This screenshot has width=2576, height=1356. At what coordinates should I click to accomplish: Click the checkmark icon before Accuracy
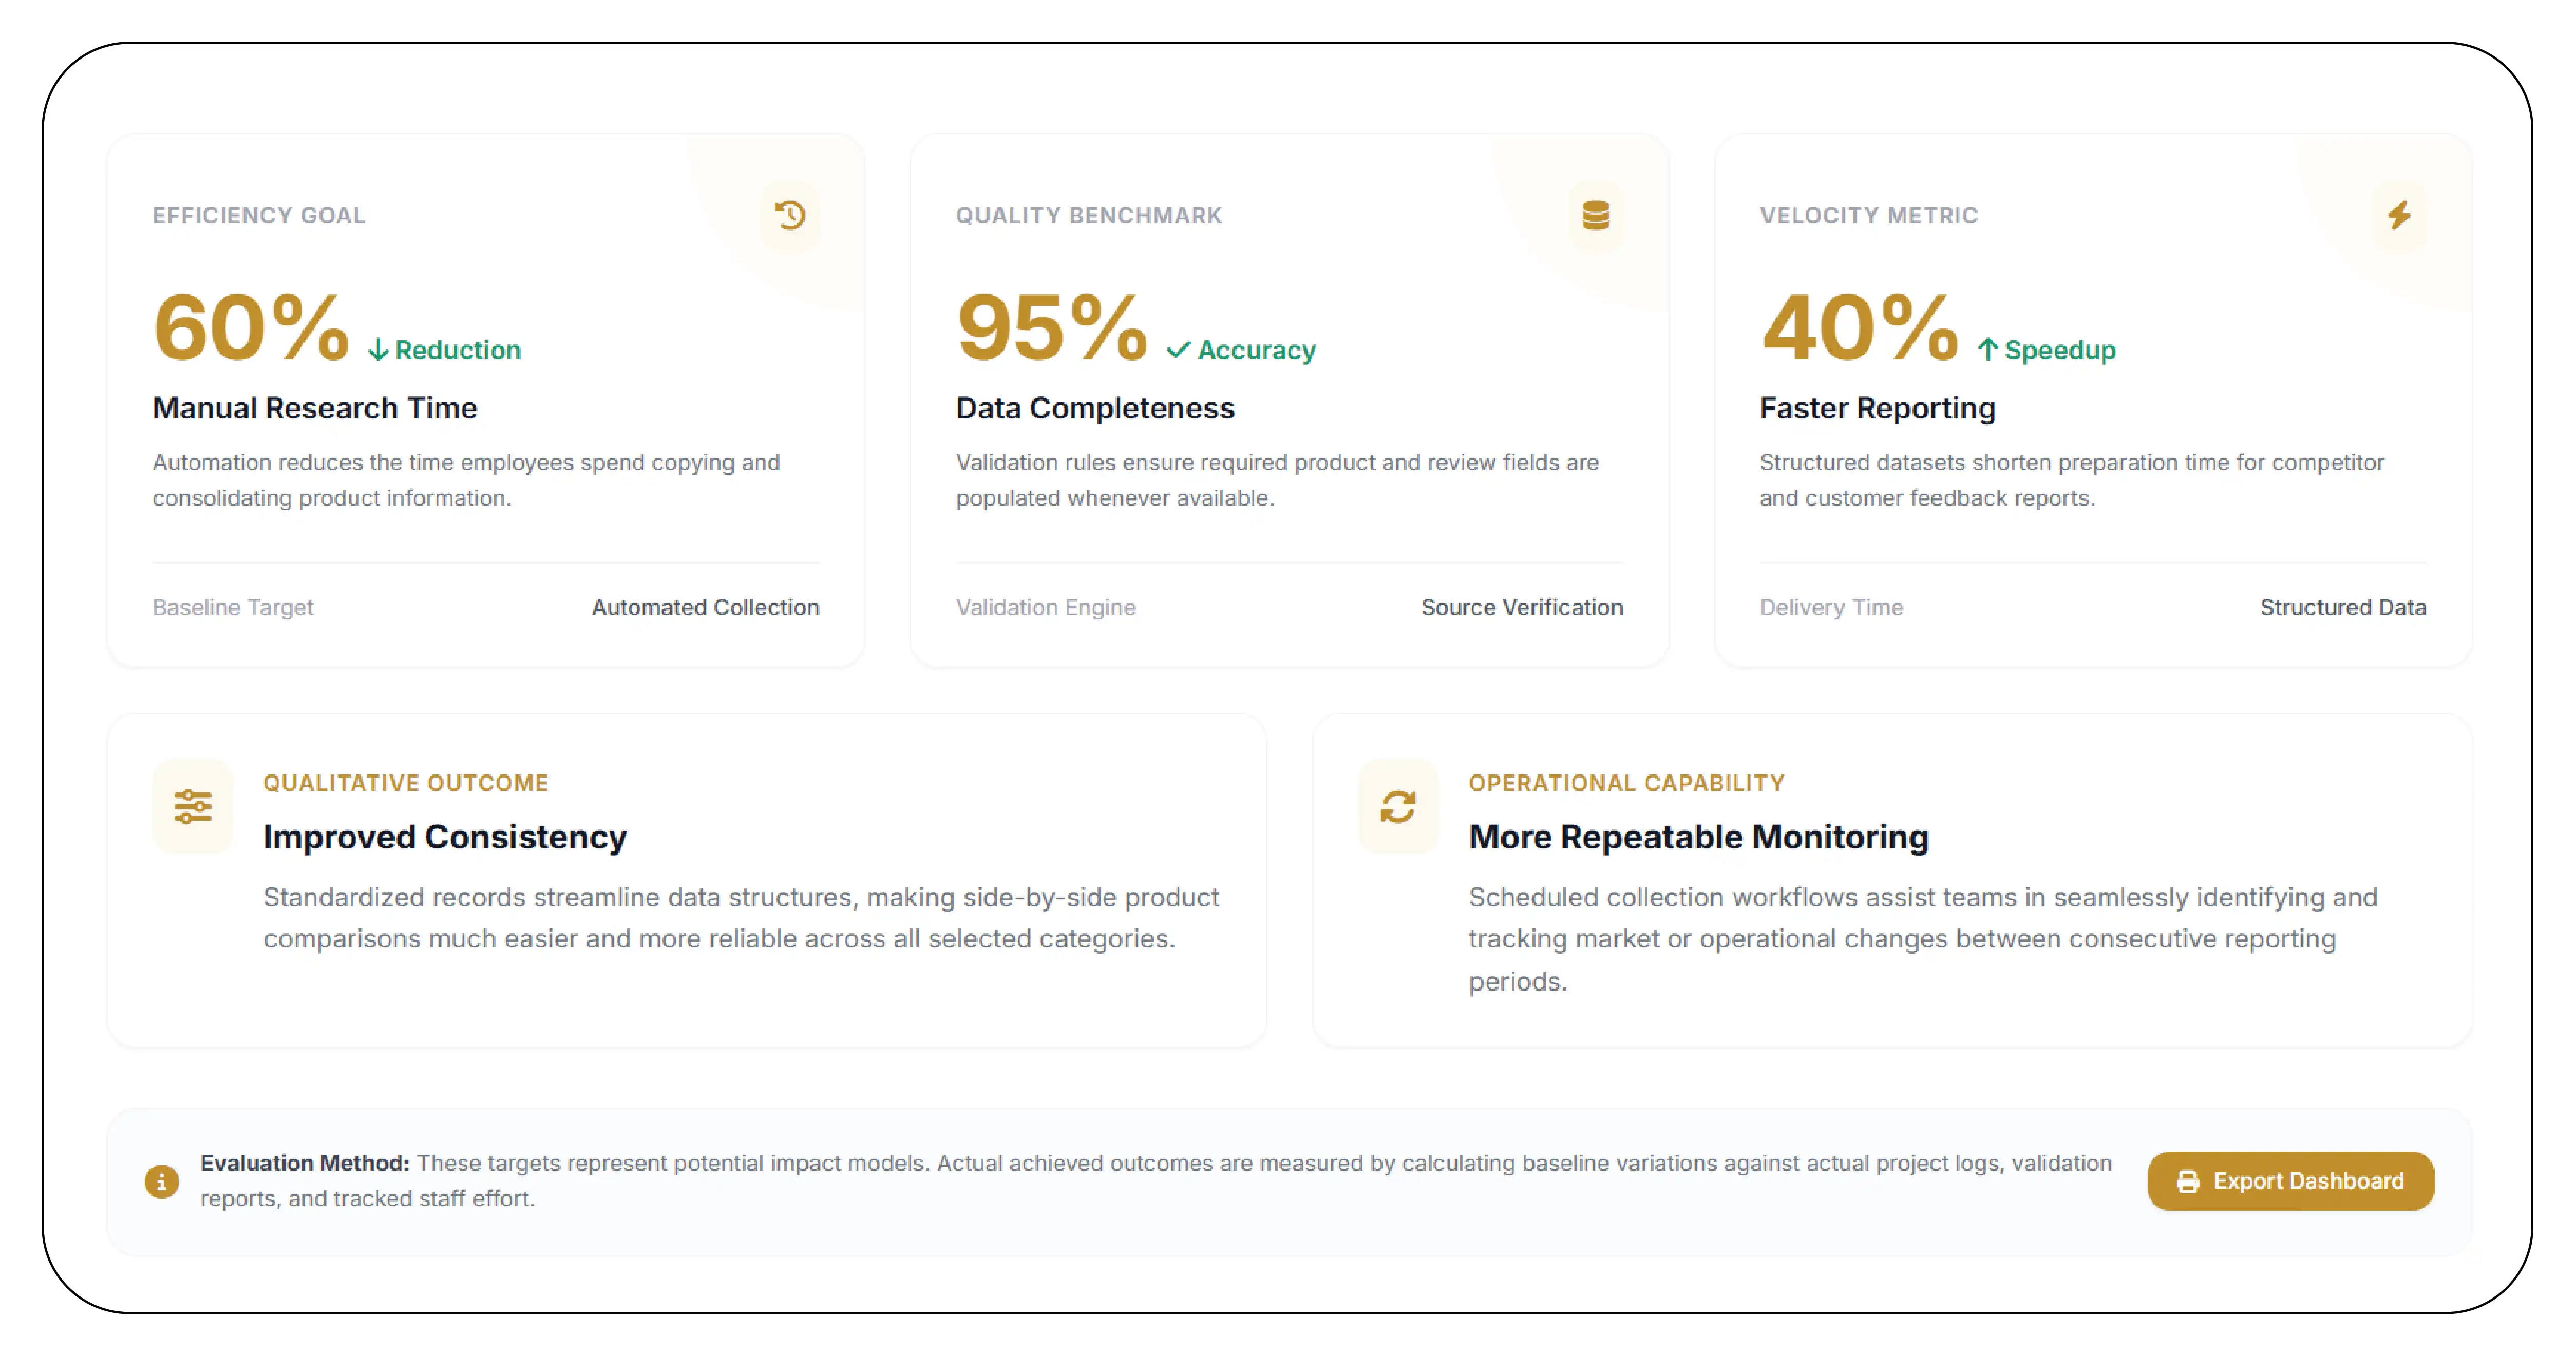1178,350
